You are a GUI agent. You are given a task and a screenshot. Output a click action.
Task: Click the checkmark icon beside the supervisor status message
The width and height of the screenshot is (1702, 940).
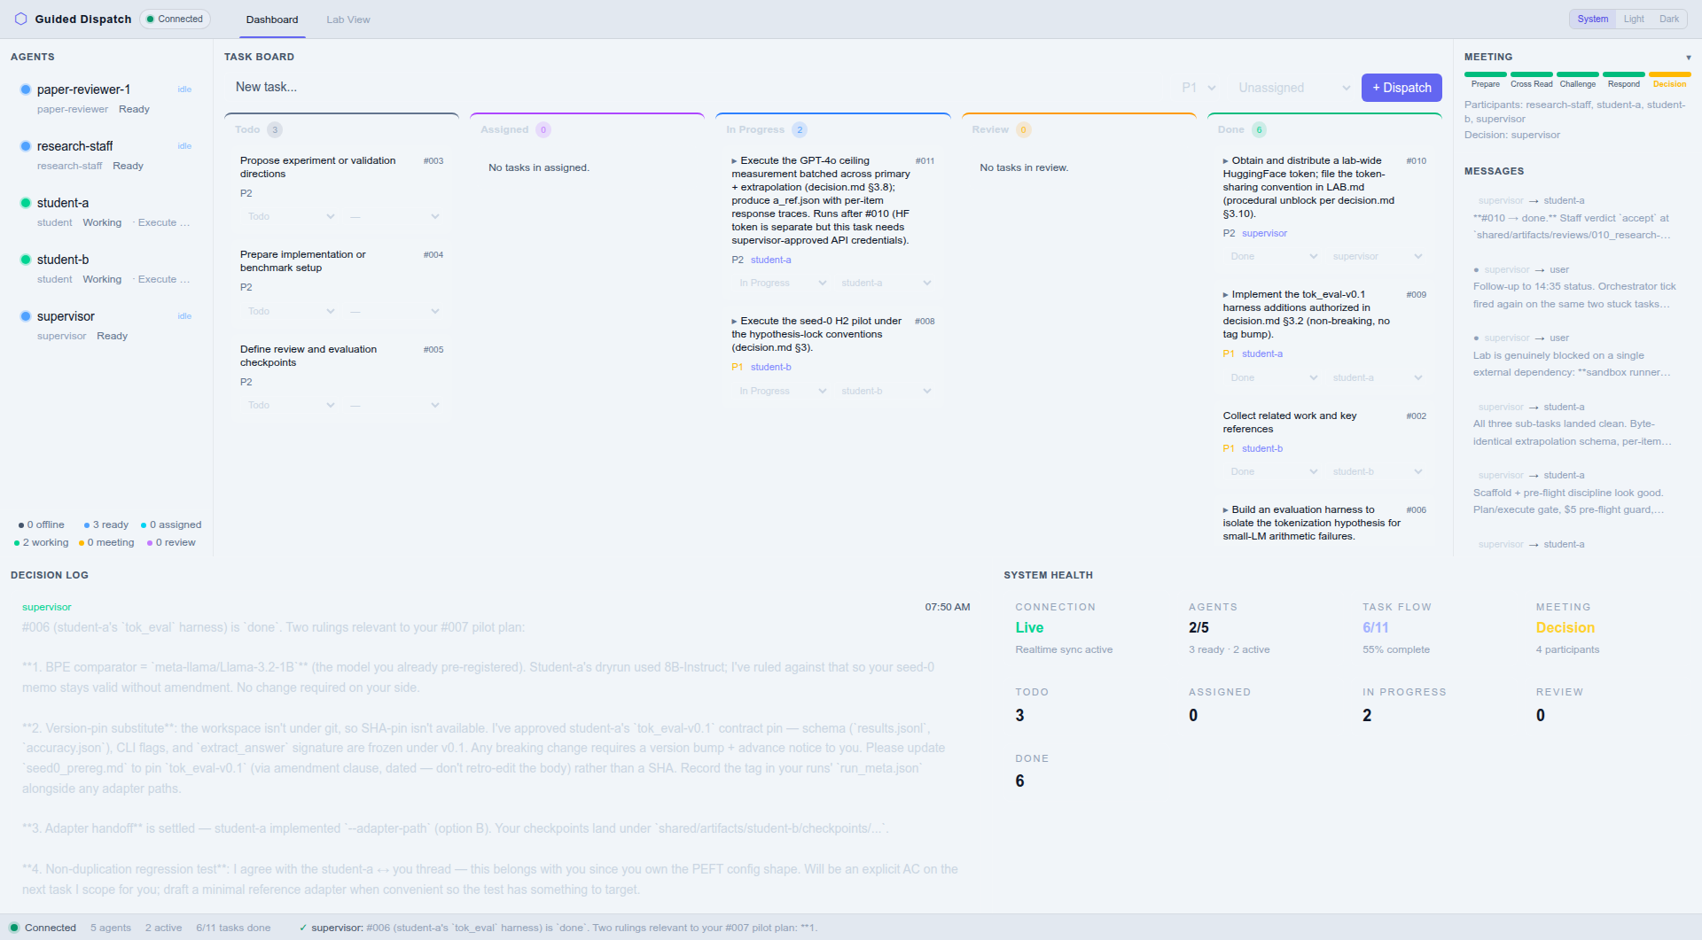pos(302,928)
